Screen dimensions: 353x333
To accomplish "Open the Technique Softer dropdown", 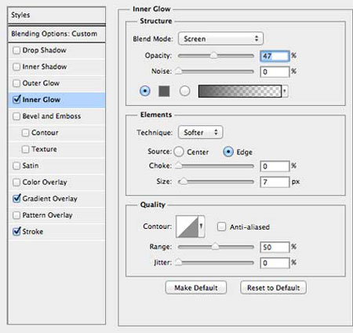I will [200, 132].
